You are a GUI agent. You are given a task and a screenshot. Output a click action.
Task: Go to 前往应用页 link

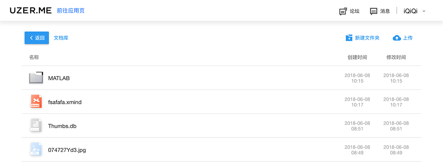(x=71, y=11)
